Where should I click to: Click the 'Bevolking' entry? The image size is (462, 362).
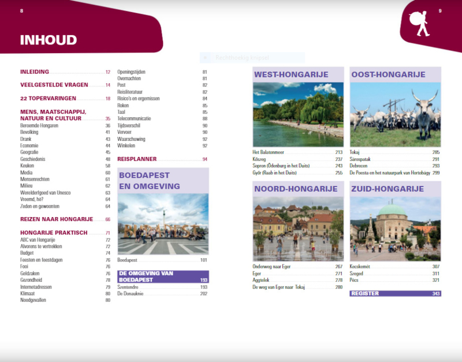point(65,132)
